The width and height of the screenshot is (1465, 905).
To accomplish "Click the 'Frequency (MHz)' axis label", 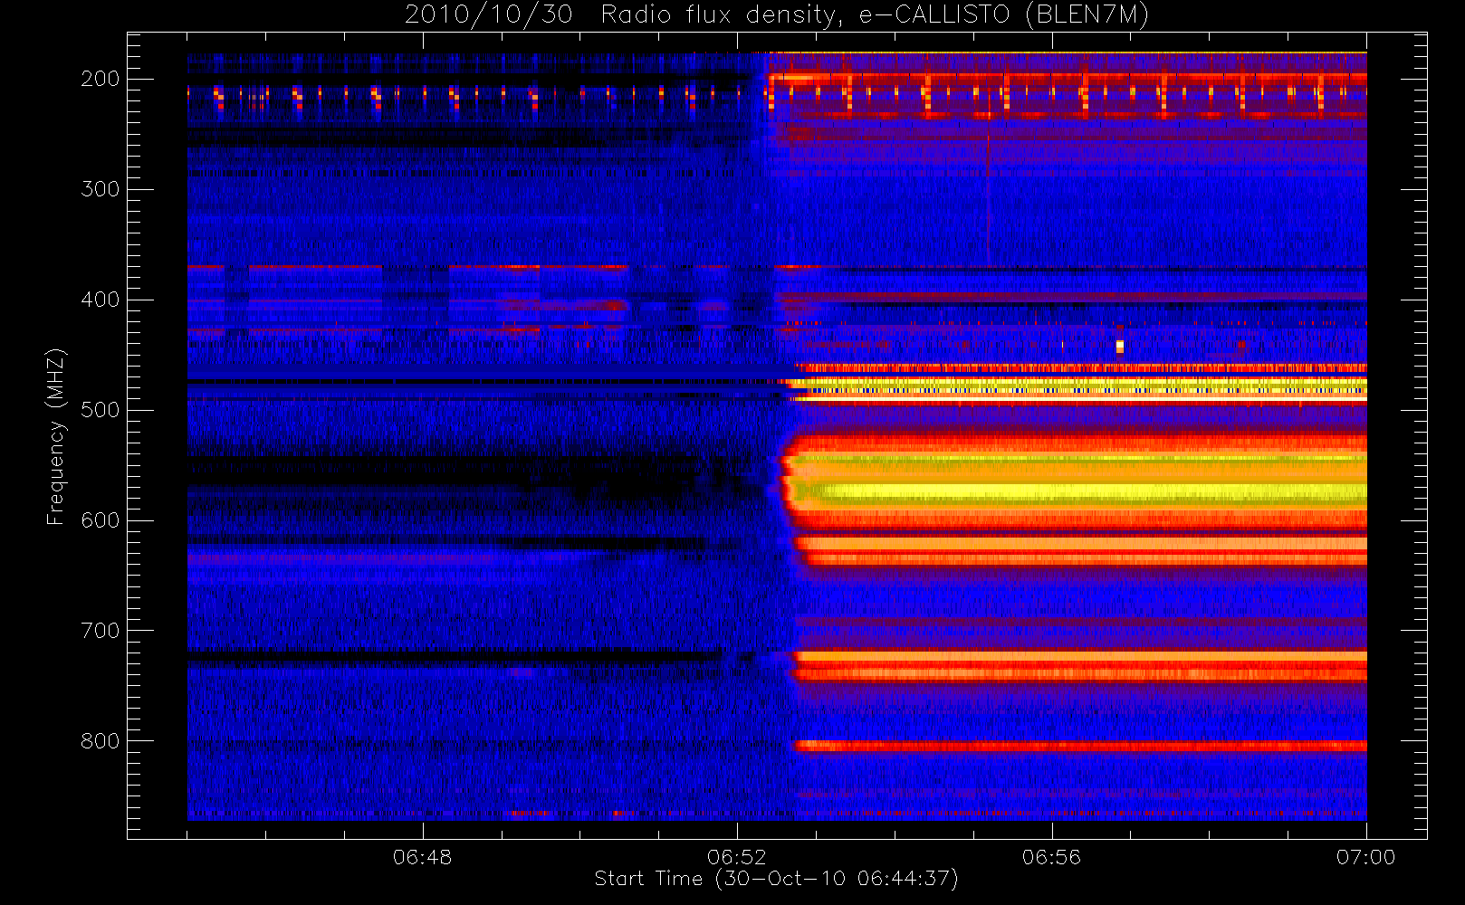I will pyautogui.click(x=56, y=436).
